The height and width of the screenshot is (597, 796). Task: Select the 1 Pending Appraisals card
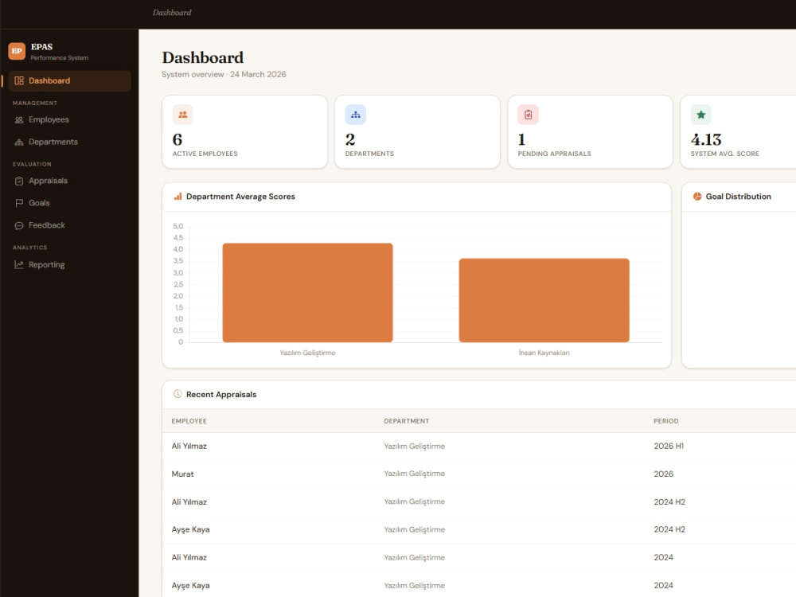tap(590, 131)
